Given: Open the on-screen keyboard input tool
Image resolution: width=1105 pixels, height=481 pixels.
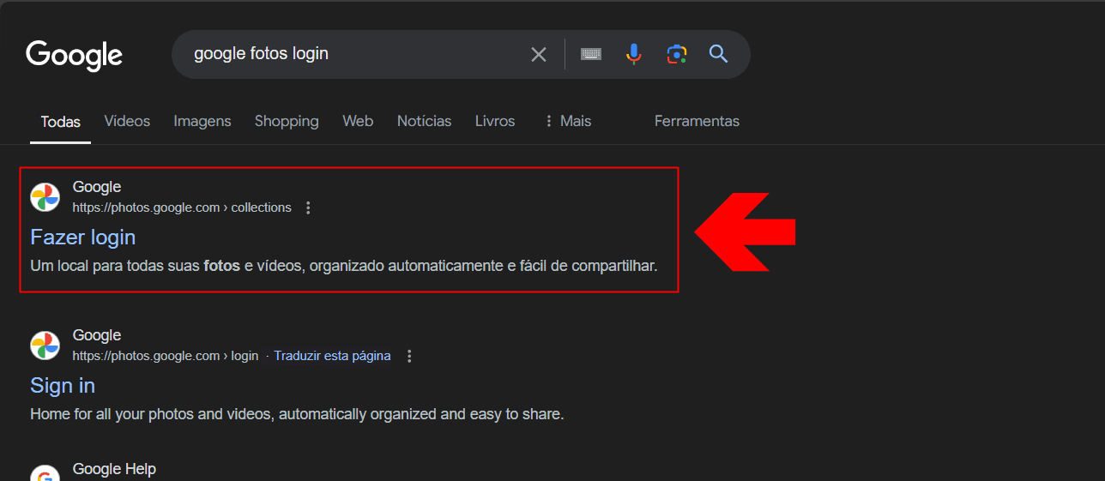Looking at the screenshot, I should 591,54.
